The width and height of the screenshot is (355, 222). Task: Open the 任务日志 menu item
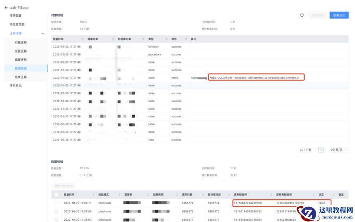pyautogui.click(x=16, y=85)
